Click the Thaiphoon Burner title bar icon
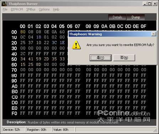Image resolution: width=159 pixels, height=134 pixels. click(4, 4)
